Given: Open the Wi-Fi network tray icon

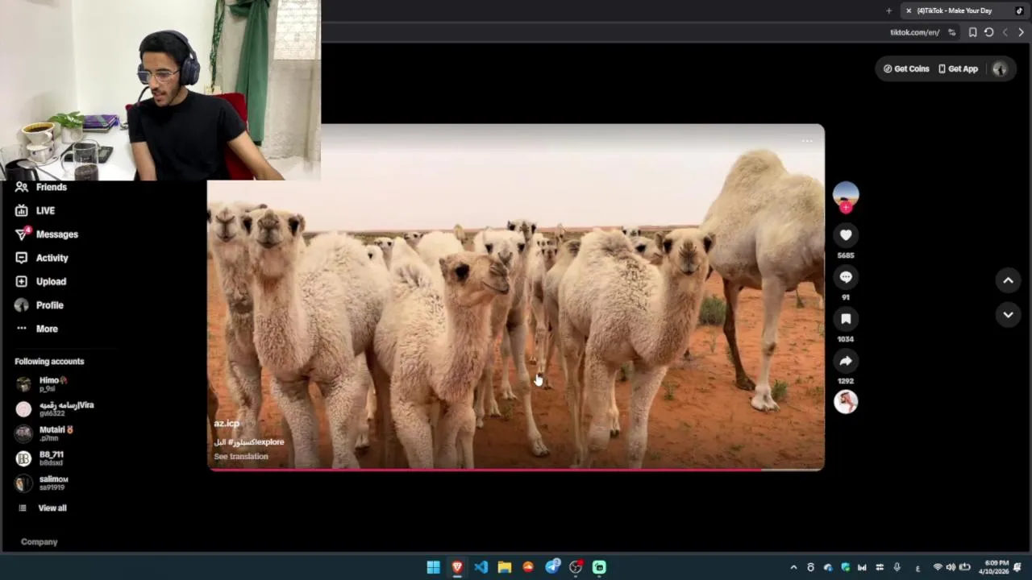Looking at the screenshot, I should coord(938,567).
